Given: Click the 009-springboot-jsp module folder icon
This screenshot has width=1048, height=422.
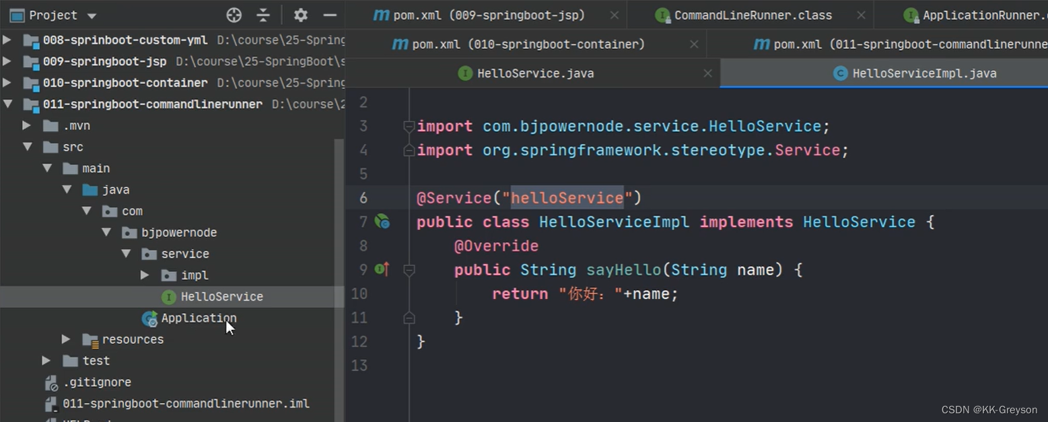Looking at the screenshot, I should coord(31,62).
